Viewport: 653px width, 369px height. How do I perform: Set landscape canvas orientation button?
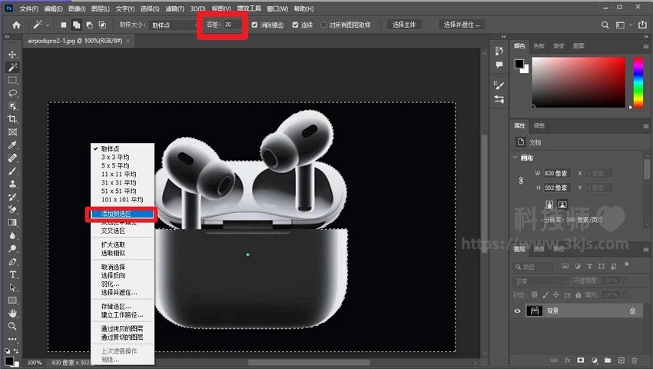[x=562, y=204]
